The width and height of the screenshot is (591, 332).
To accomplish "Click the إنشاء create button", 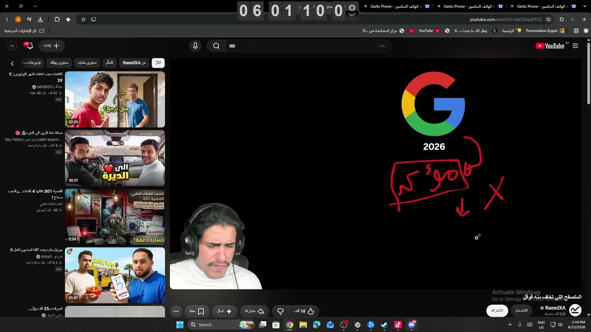I will coord(51,46).
